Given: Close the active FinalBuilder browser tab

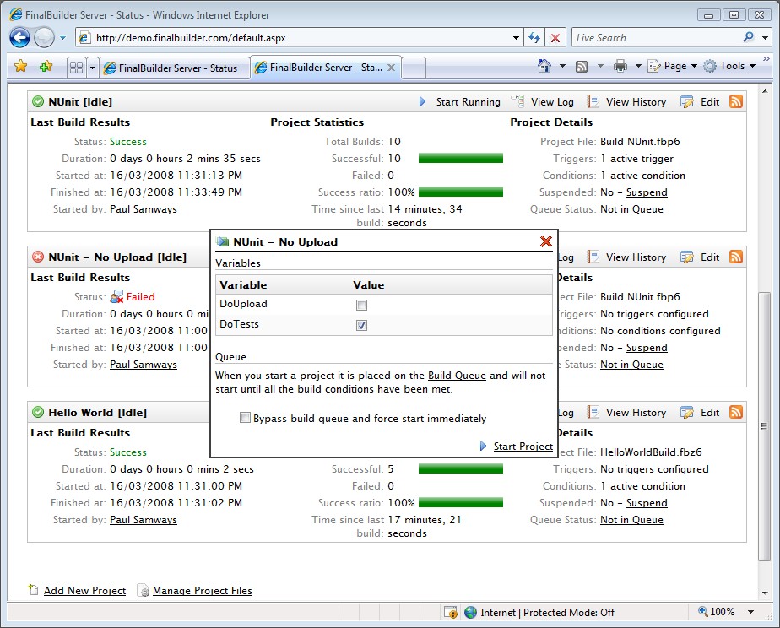Looking at the screenshot, I should click(x=392, y=68).
